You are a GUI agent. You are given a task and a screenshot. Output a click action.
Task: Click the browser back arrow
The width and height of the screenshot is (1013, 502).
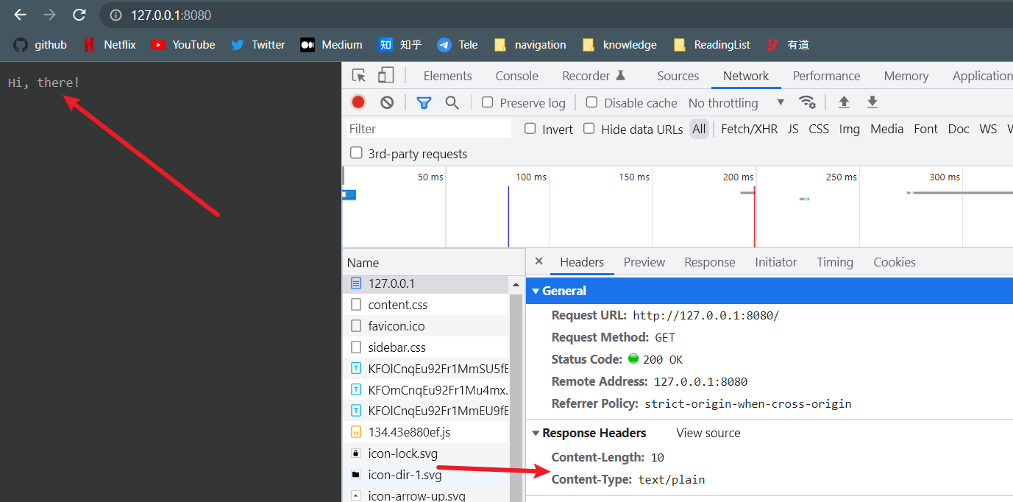(x=21, y=15)
